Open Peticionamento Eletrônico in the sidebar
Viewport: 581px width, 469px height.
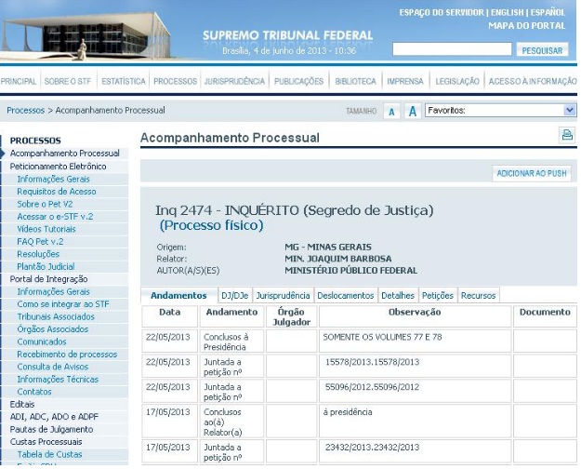[x=64, y=166]
